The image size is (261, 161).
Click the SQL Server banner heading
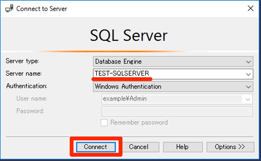[128, 34]
